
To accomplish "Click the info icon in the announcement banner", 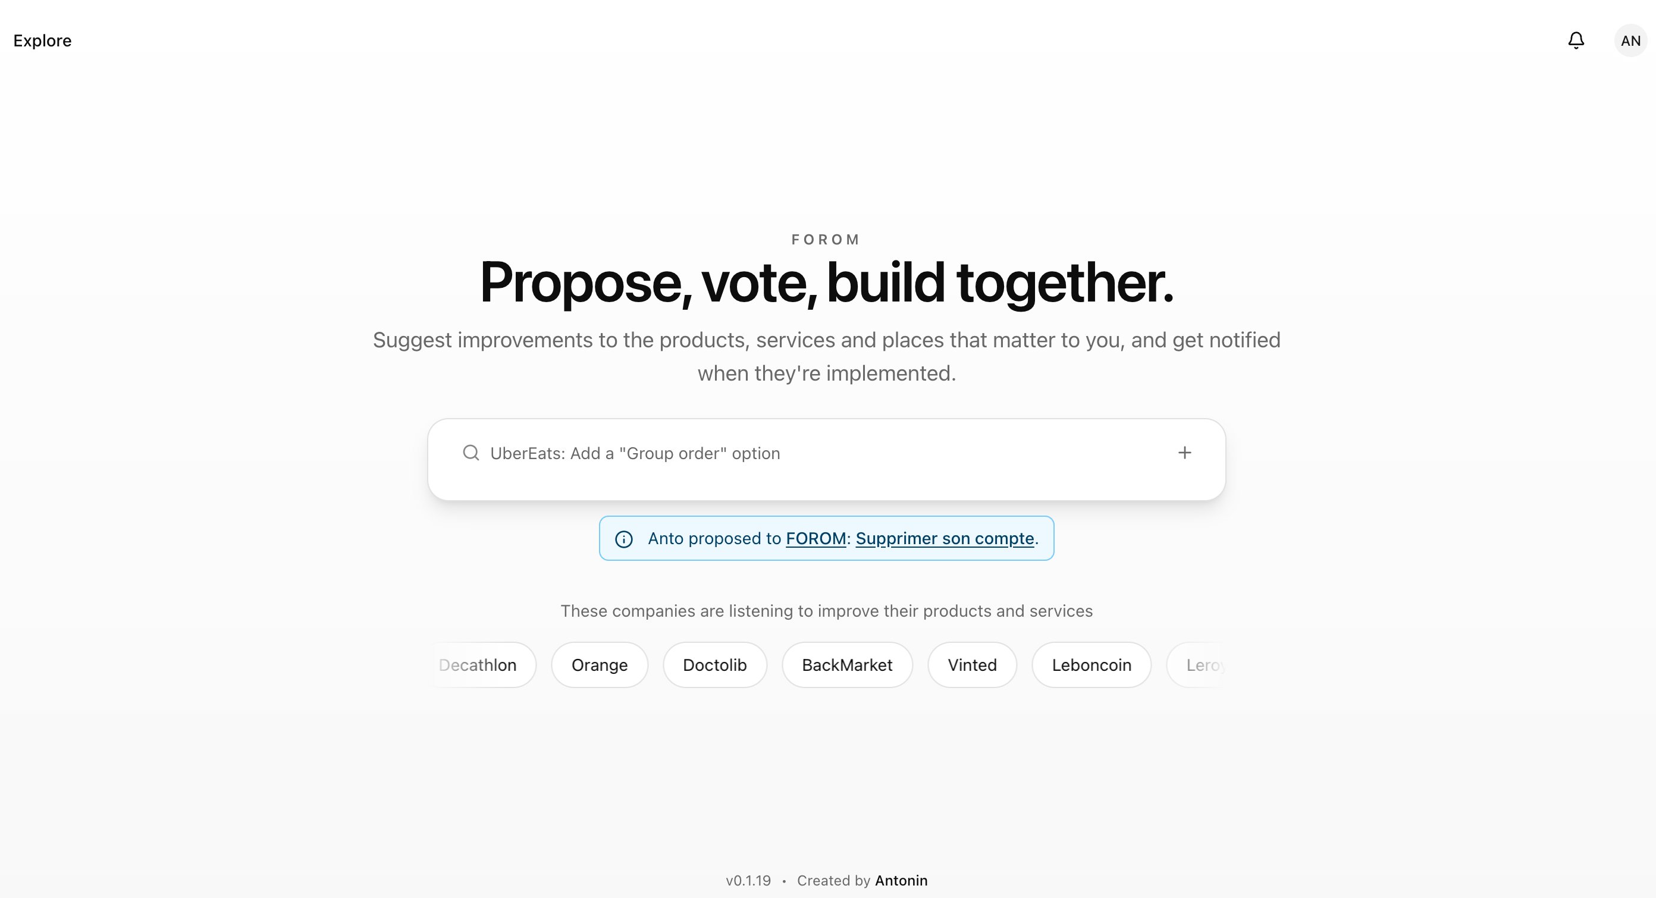I will pos(623,539).
